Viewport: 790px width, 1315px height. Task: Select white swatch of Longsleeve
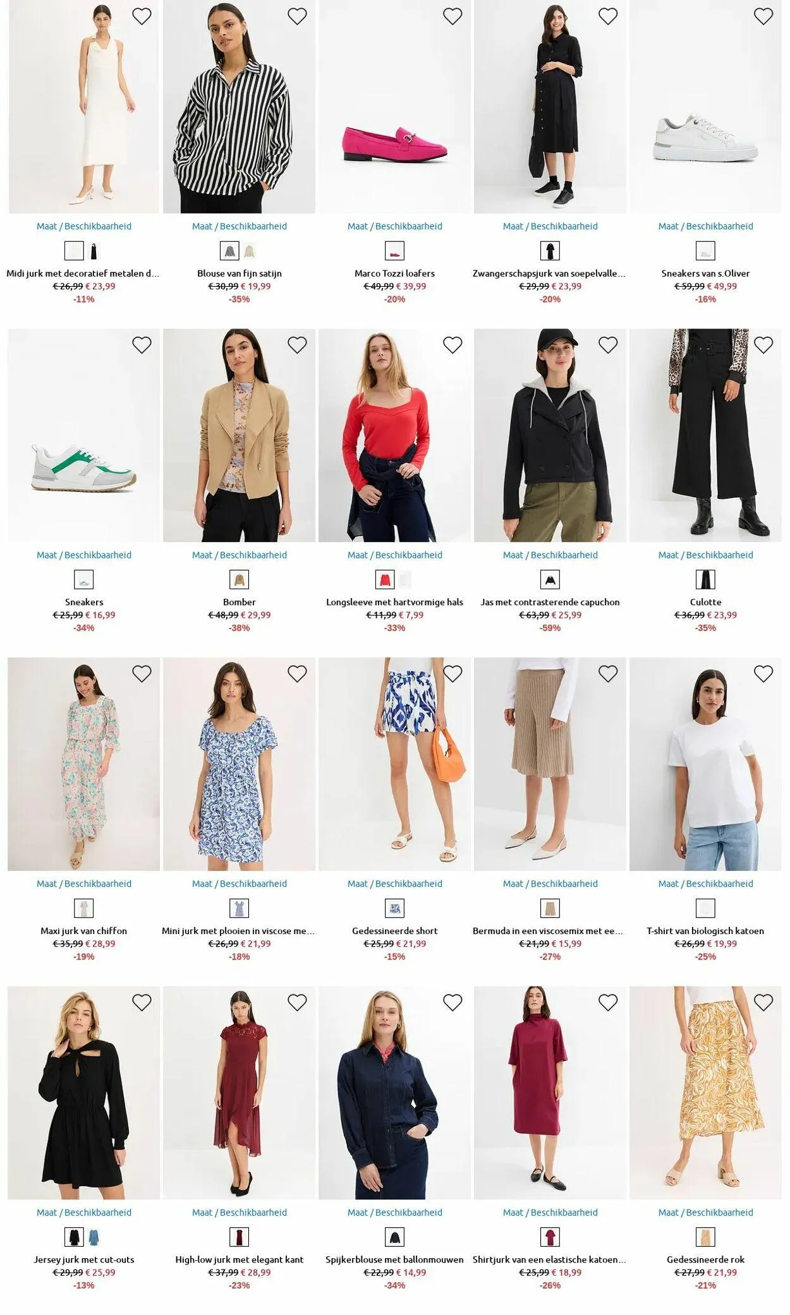point(404,580)
